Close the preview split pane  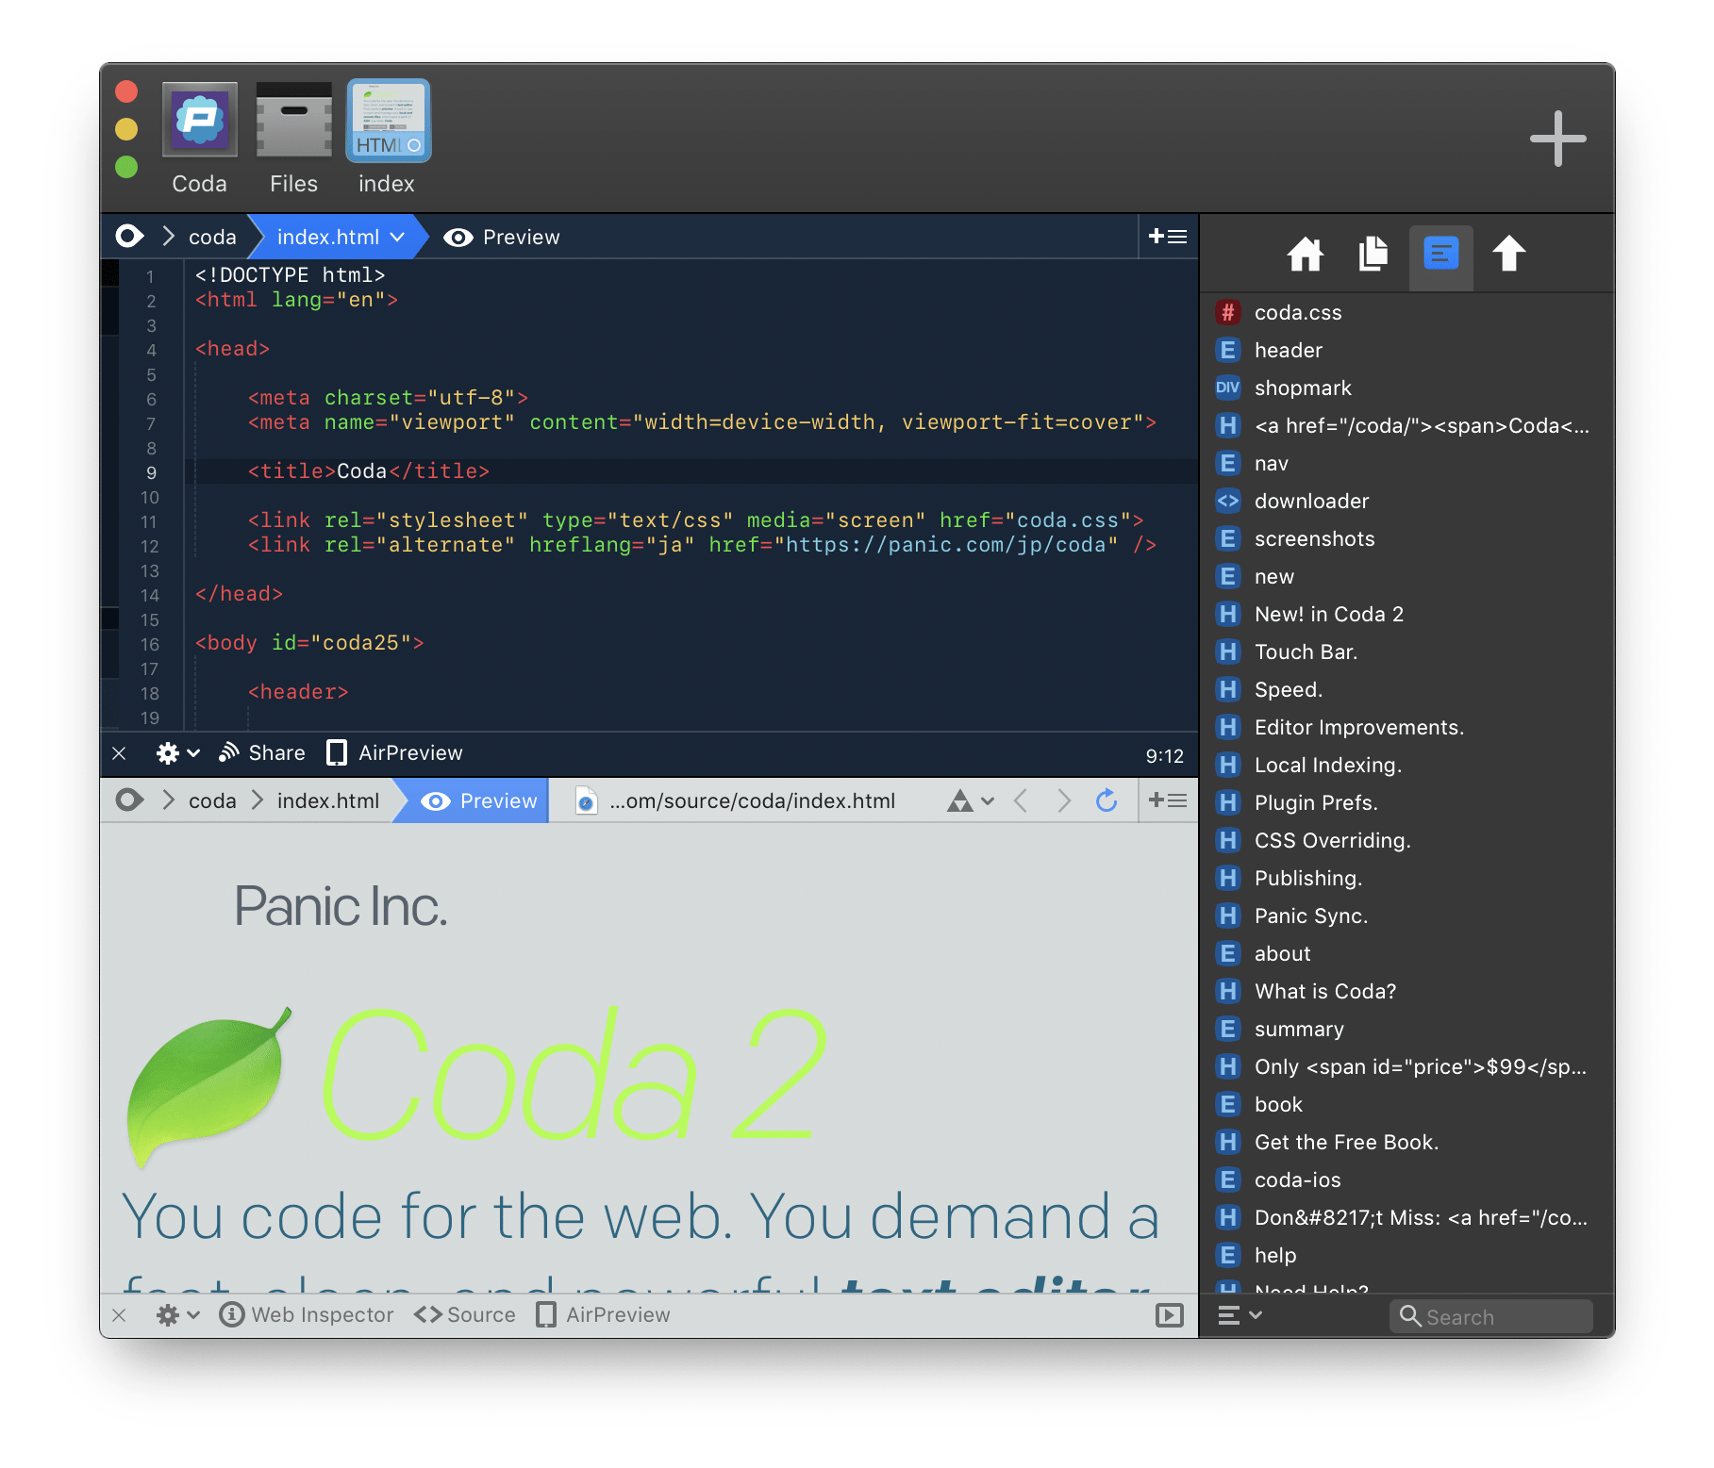pos(119,1315)
